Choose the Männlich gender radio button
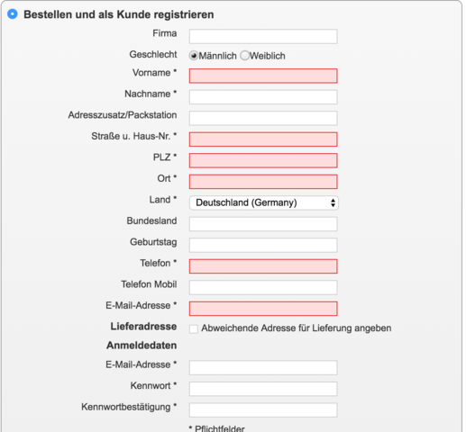Viewport: 466px width, 432px height. pyautogui.click(x=194, y=56)
